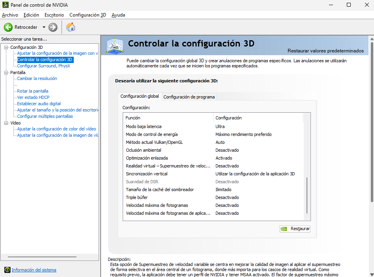Click the Configuración column header

pyautogui.click(x=258, y=118)
